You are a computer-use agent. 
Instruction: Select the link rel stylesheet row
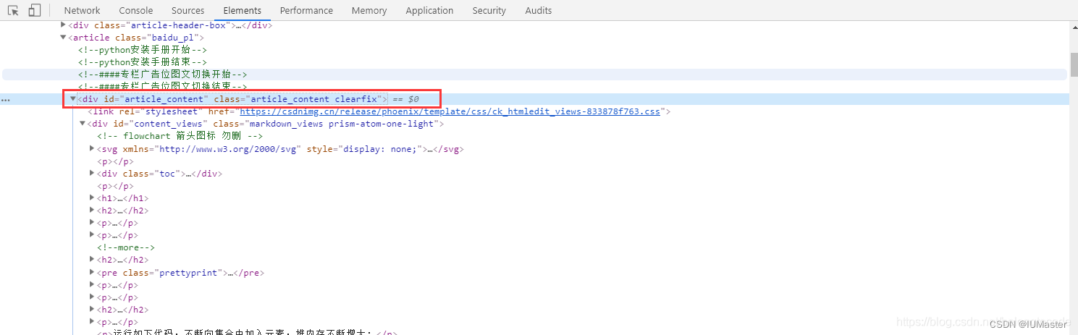pos(379,111)
